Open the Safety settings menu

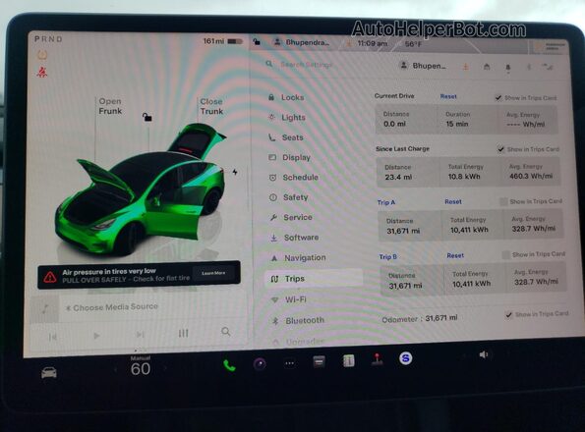pos(289,197)
